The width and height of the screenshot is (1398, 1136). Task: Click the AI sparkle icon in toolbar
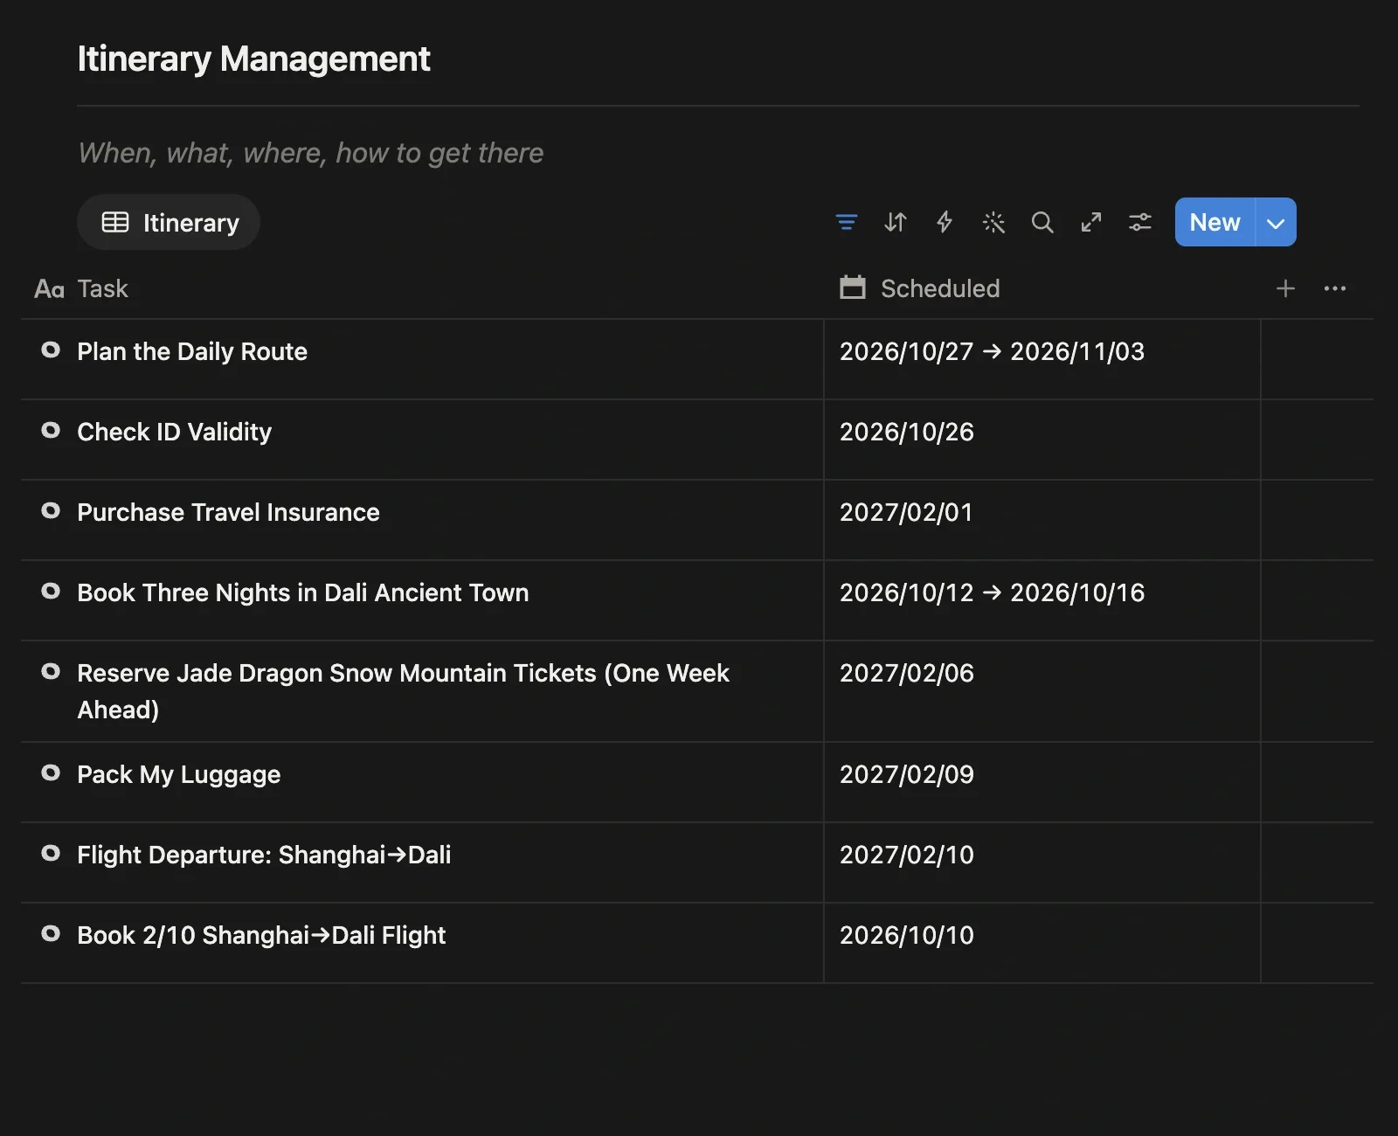click(x=993, y=222)
